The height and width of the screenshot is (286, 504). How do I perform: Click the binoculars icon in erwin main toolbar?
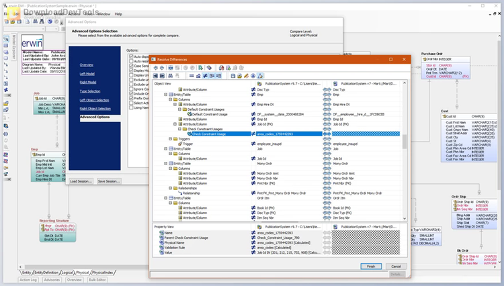[36, 21]
